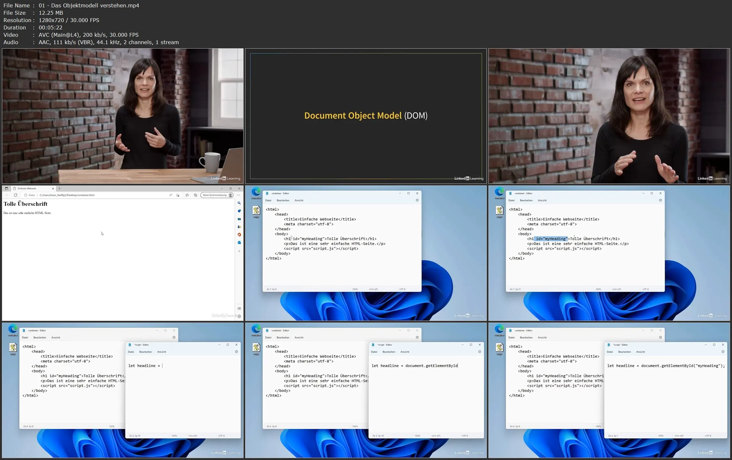Click audio info line starting with AAC
Image resolution: width=732 pixels, height=460 pixels.
[109, 42]
